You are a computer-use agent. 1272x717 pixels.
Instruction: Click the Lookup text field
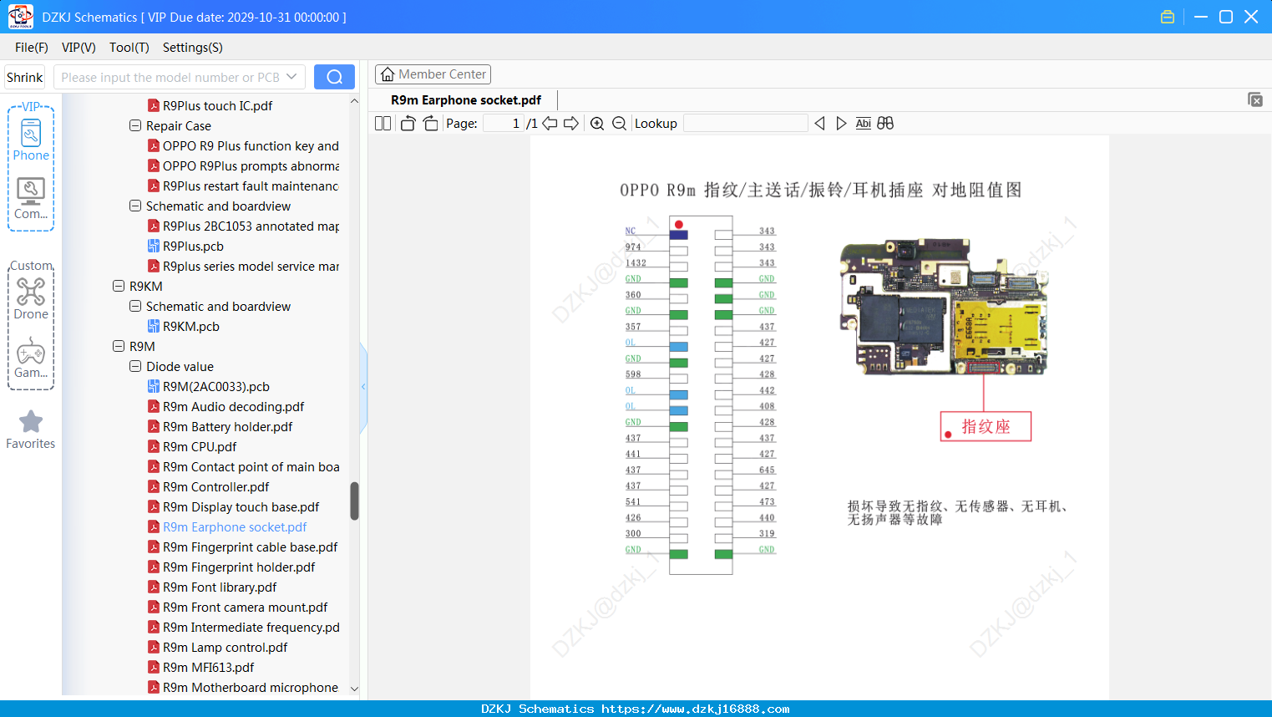pyautogui.click(x=746, y=124)
